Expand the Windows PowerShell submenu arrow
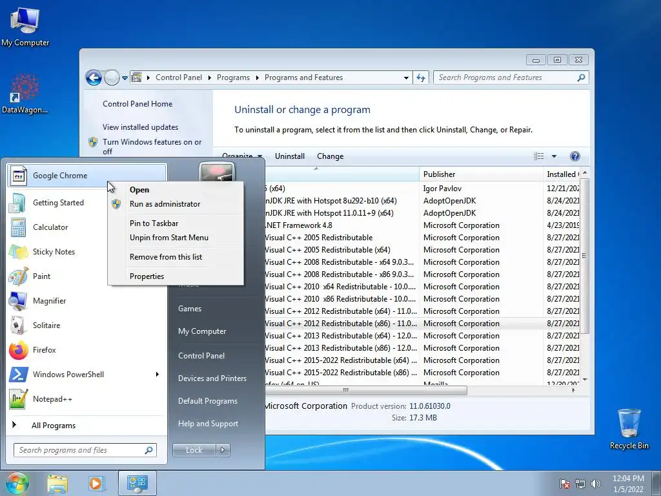 coord(158,375)
